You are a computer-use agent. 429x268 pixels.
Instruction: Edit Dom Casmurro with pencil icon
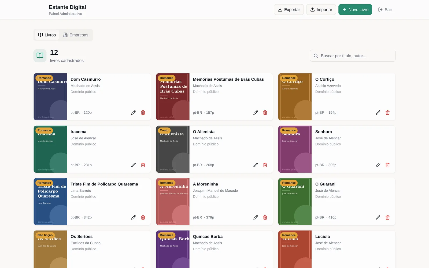pyautogui.click(x=133, y=113)
